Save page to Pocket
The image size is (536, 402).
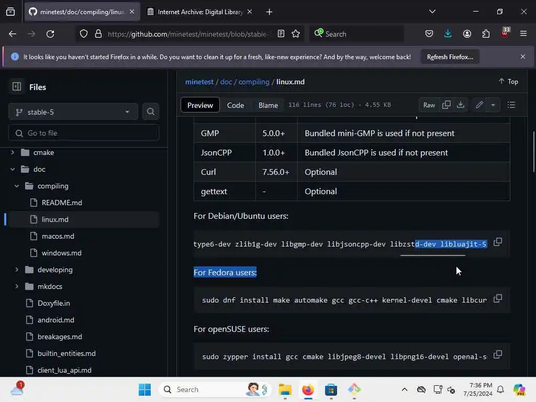pyautogui.click(x=429, y=33)
